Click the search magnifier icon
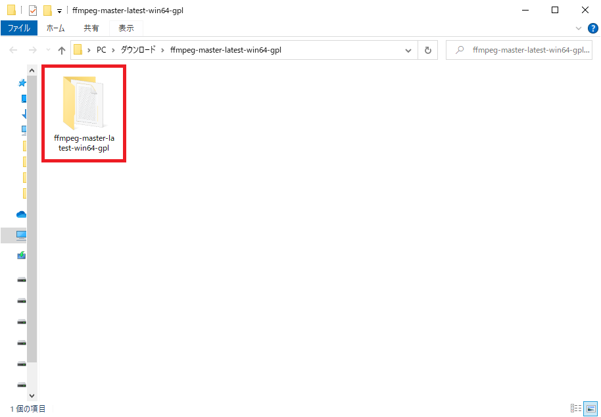601x417 pixels. [459, 50]
